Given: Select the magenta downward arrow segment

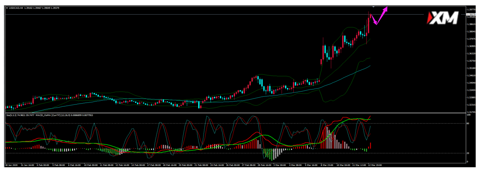Looking at the screenshot, I should pyautogui.click(x=374, y=19).
